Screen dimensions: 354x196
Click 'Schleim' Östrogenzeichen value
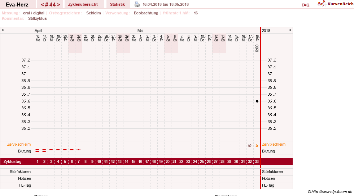point(93,13)
